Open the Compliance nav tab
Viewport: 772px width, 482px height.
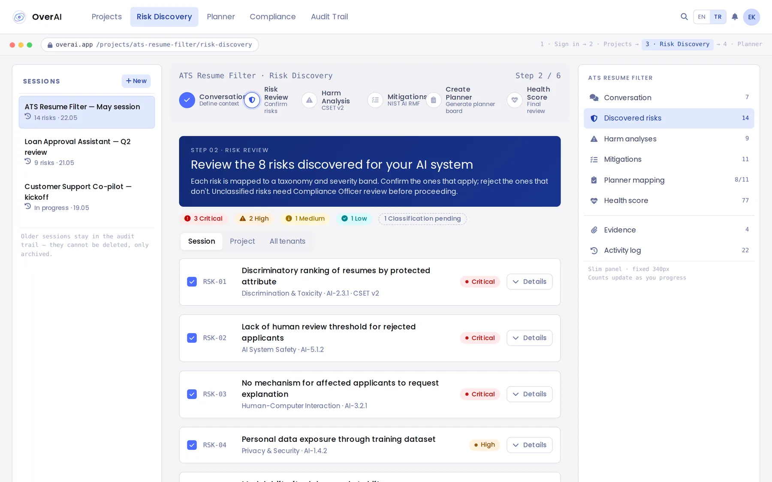coord(273,17)
